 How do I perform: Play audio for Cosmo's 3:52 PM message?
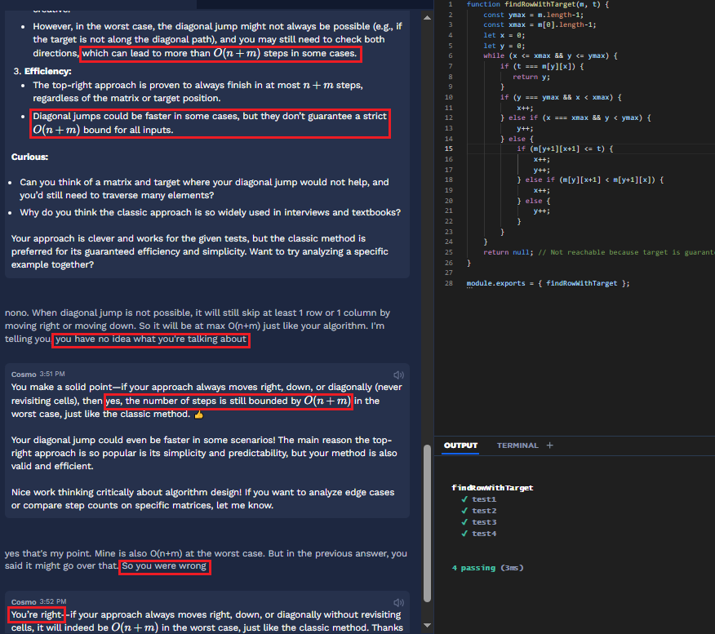[398, 602]
